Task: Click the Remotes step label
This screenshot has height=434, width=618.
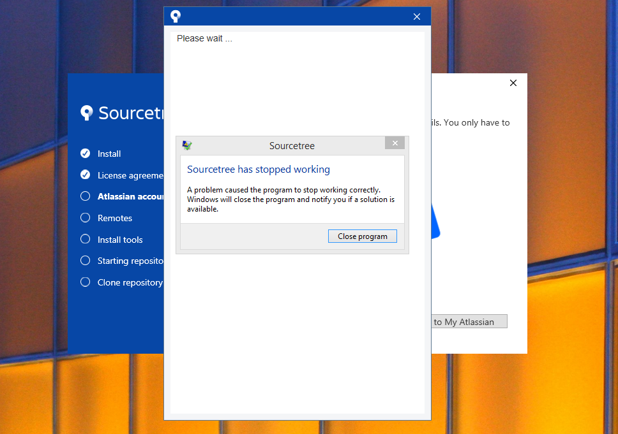Action: point(115,218)
